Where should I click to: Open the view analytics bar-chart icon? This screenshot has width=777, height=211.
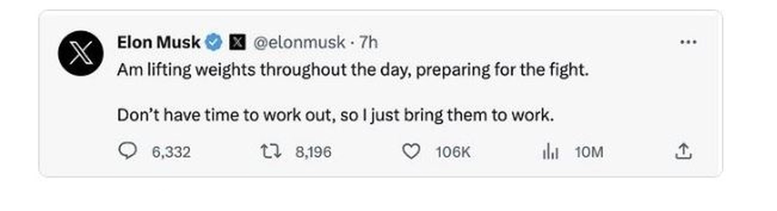pyautogui.click(x=550, y=151)
